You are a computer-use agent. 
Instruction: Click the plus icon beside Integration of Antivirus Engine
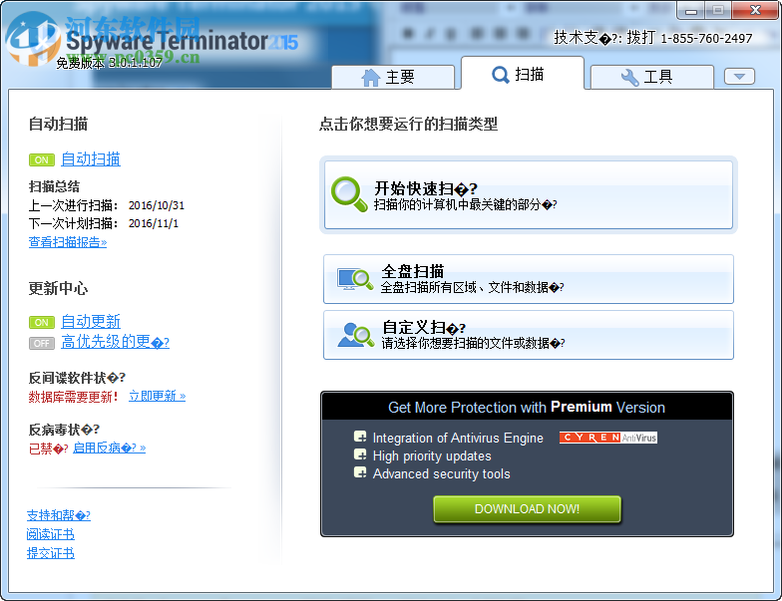click(x=360, y=437)
